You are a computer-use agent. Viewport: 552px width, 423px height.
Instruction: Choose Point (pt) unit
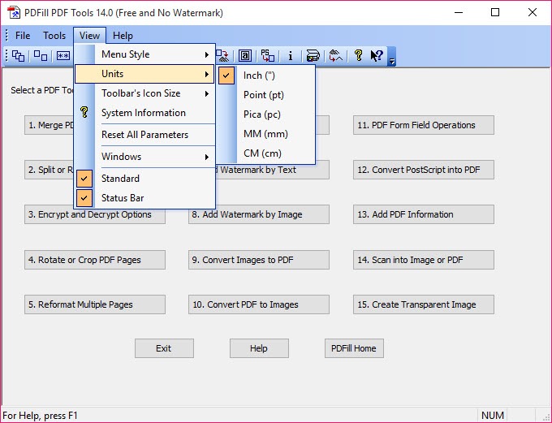266,95
